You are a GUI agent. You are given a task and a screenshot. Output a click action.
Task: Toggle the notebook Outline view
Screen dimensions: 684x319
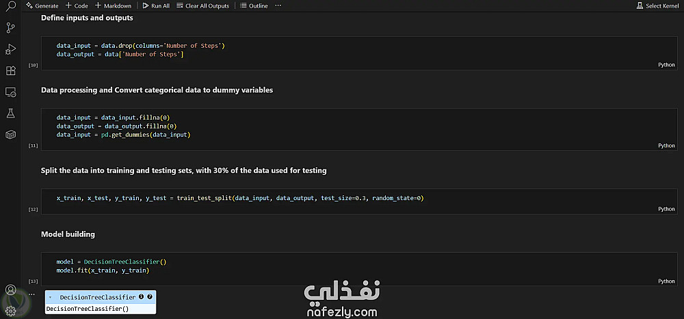pos(254,5)
